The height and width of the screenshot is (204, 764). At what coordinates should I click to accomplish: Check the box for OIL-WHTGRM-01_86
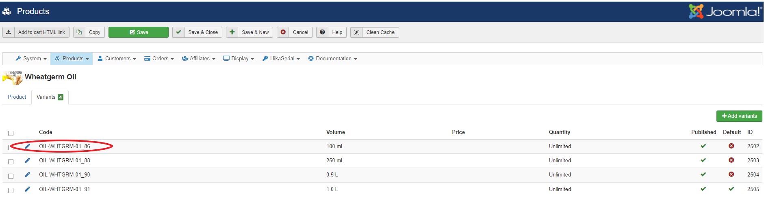point(11,147)
